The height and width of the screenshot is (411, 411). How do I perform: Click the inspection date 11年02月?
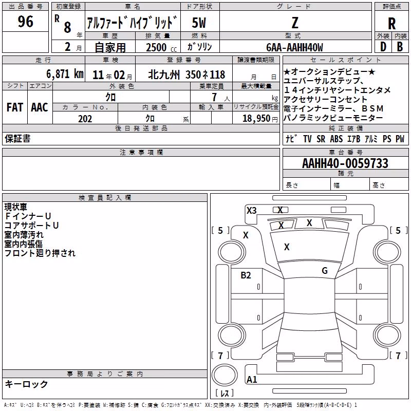pos(113,75)
